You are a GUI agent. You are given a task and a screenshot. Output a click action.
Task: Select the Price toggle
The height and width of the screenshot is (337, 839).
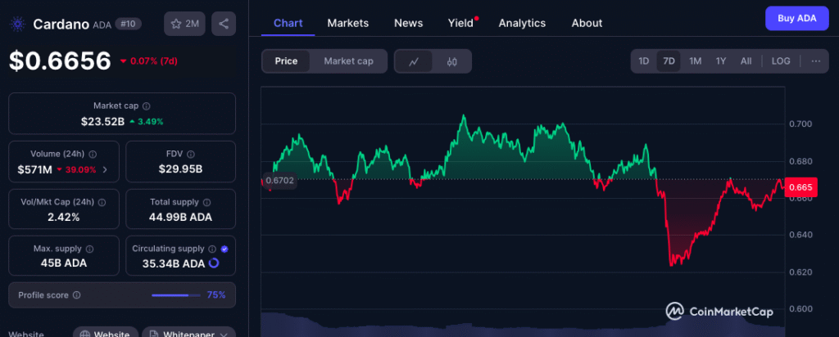(x=286, y=61)
